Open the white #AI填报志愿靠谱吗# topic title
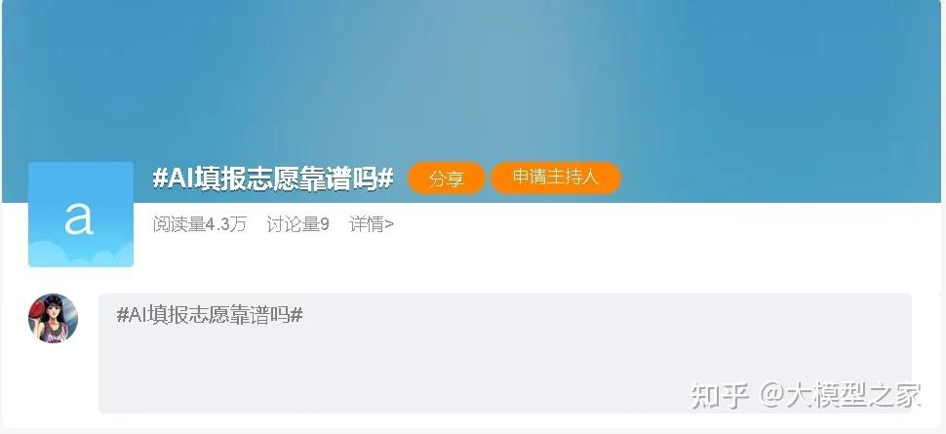This screenshot has width=946, height=434. [273, 178]
